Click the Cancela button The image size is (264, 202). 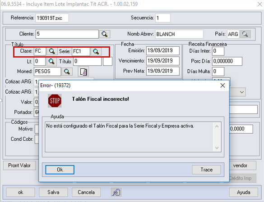[86, 192]
